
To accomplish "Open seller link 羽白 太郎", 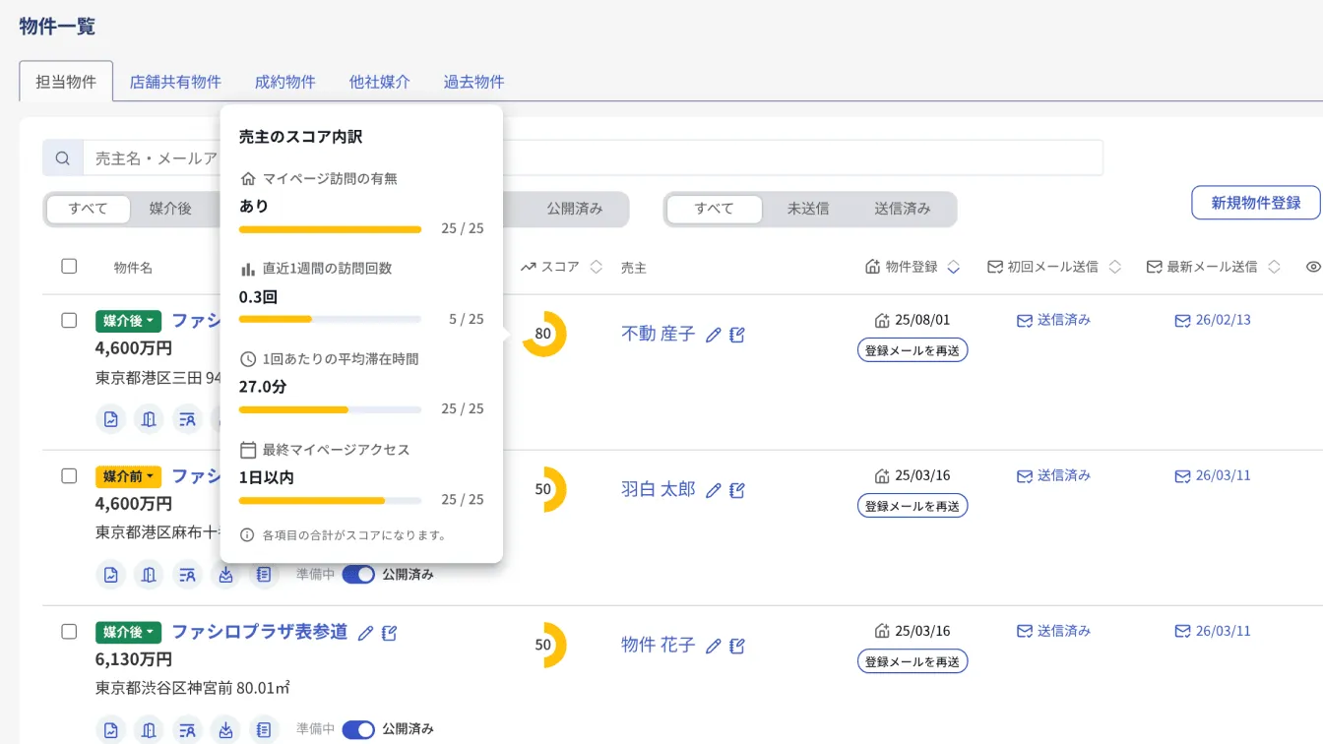I will 658,489.
